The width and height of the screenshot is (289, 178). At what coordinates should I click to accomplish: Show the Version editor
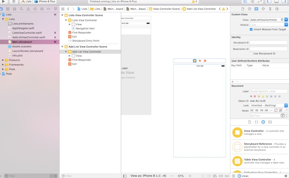tap(260, 1)
